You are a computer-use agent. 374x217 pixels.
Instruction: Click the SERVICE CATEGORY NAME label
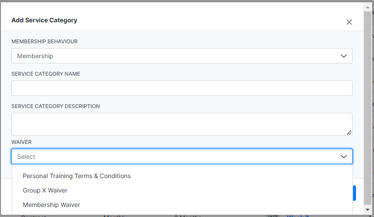(46, 74)
